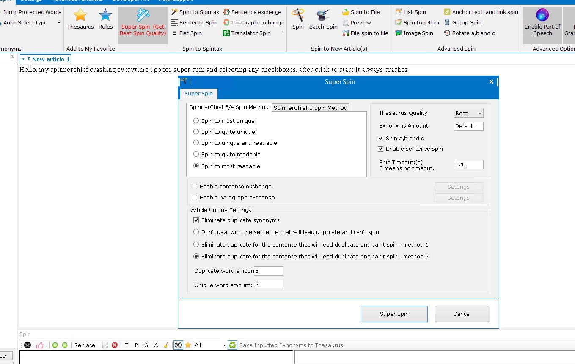Image resolution: width=575 pixels, height=364 pixels.
Task: Click the Spin Timeout input field
Action: (x=468, y=165)
